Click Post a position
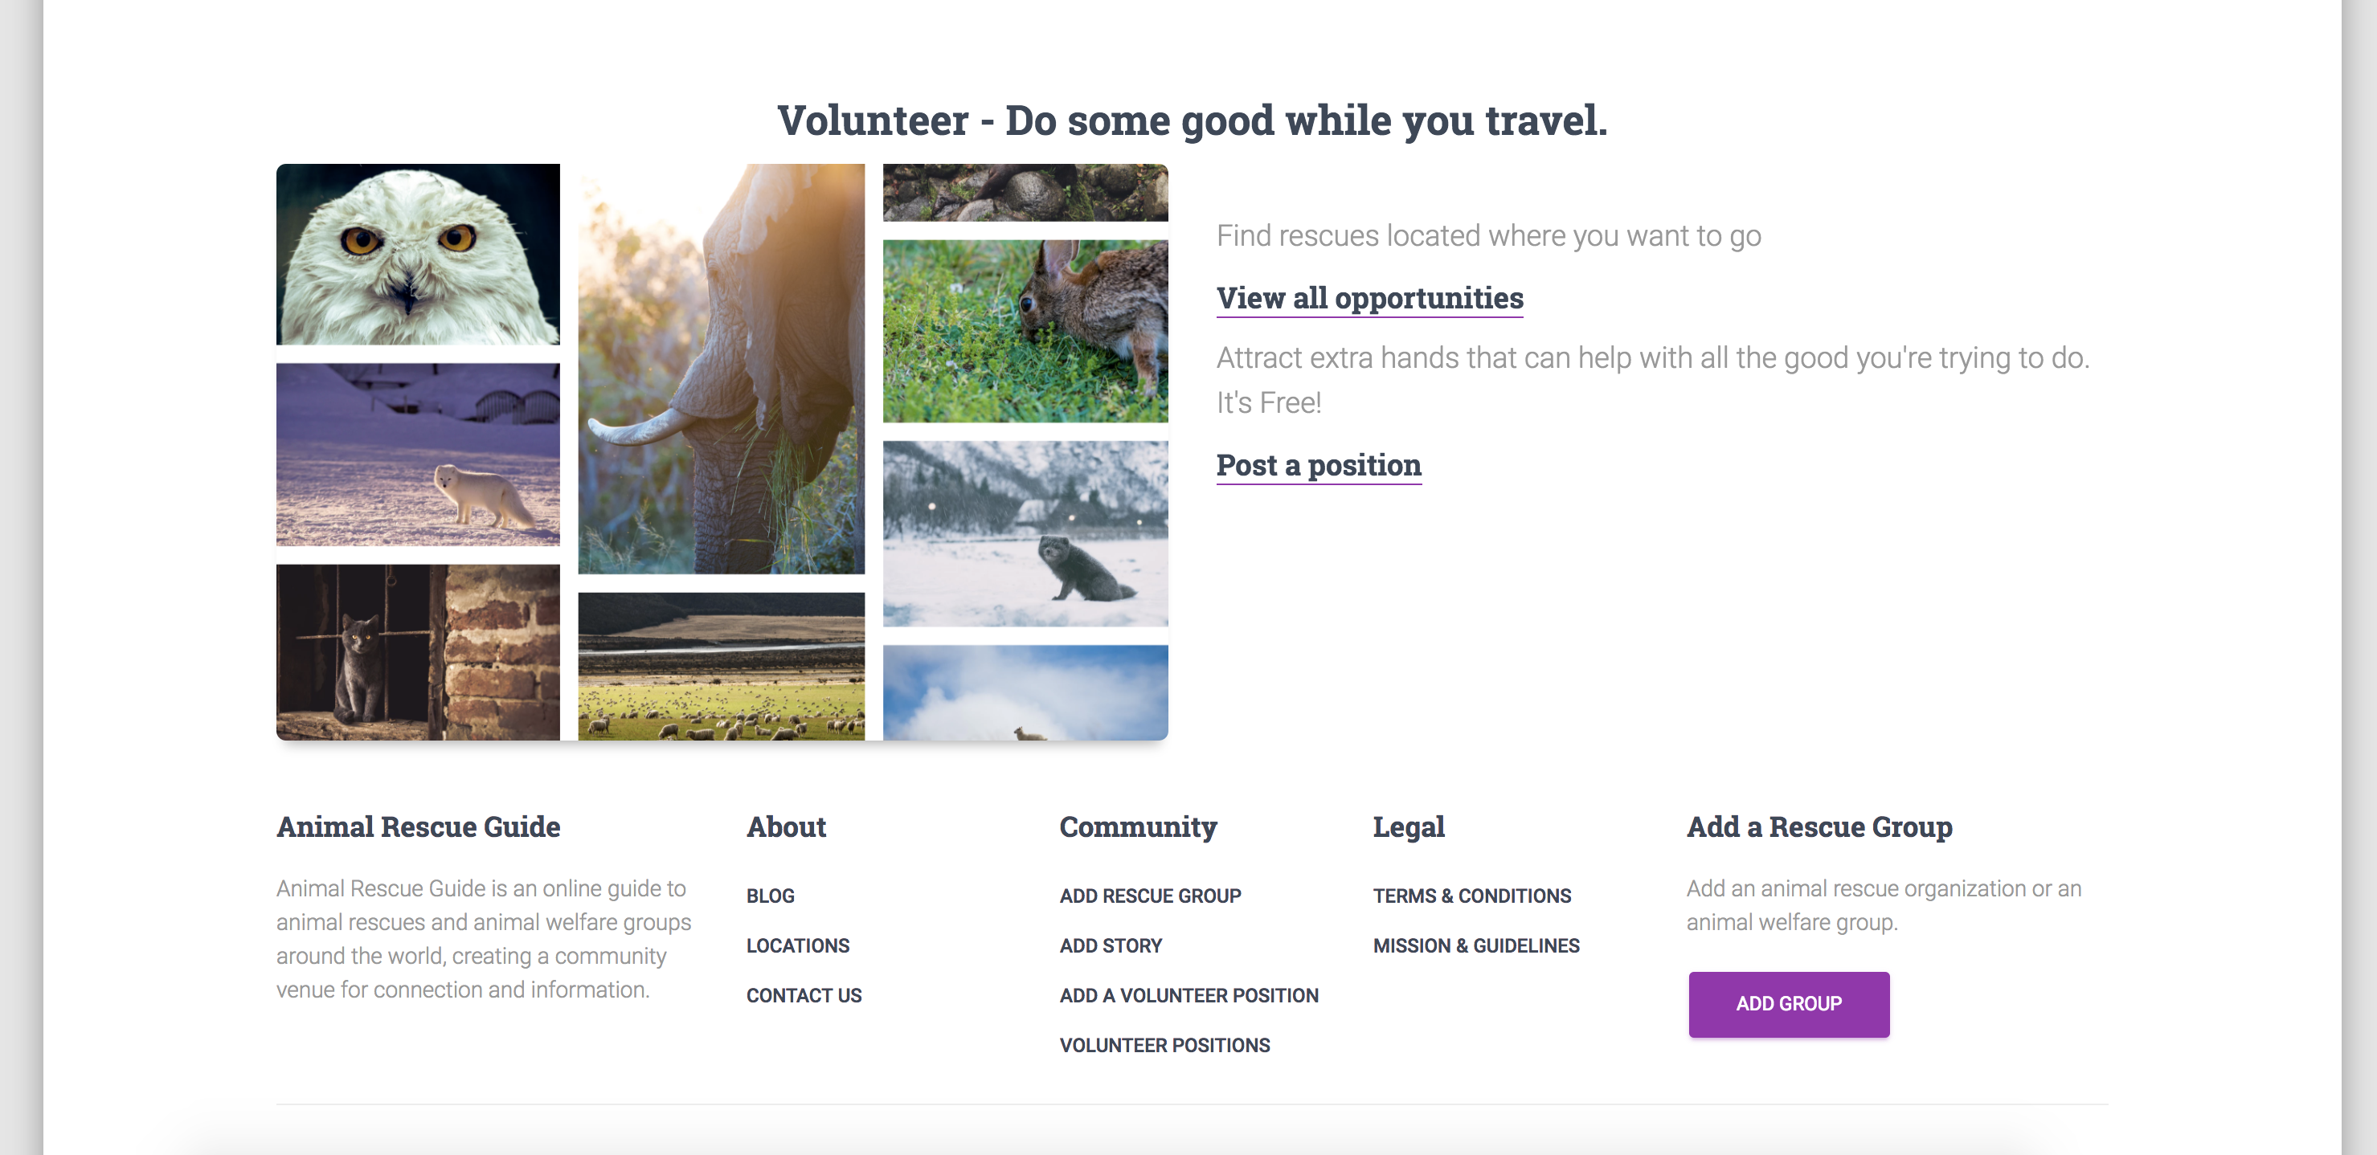The height and width of the screenshot is (1155, 2377). 1319,465
